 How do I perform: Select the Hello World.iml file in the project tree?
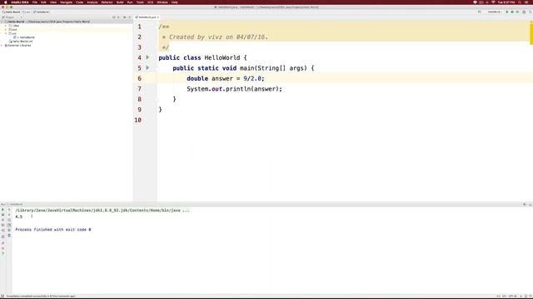[x=21, y=42]
